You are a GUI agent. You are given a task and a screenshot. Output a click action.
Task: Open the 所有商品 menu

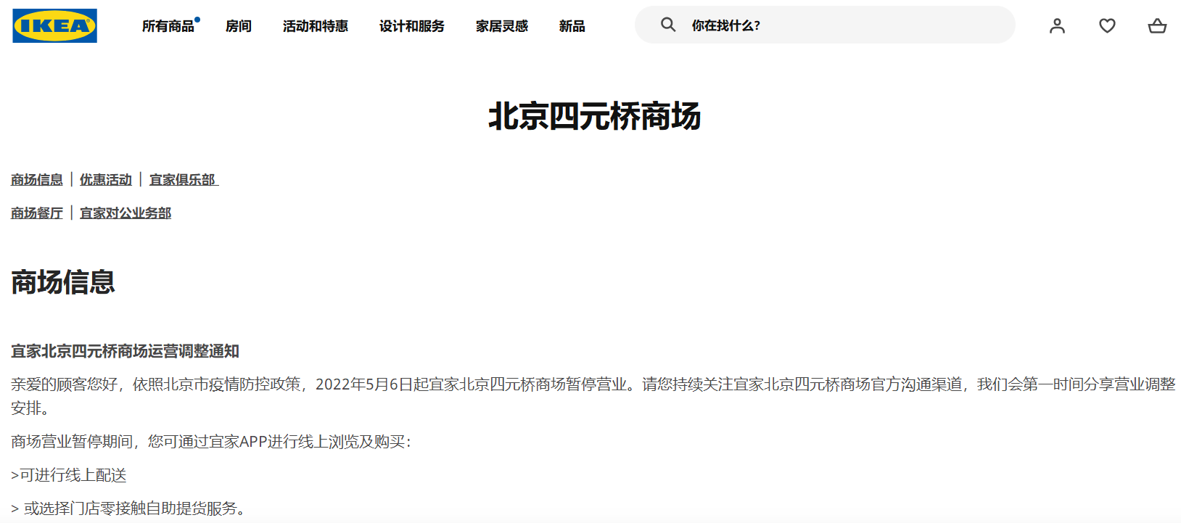[x=168, y=26]
